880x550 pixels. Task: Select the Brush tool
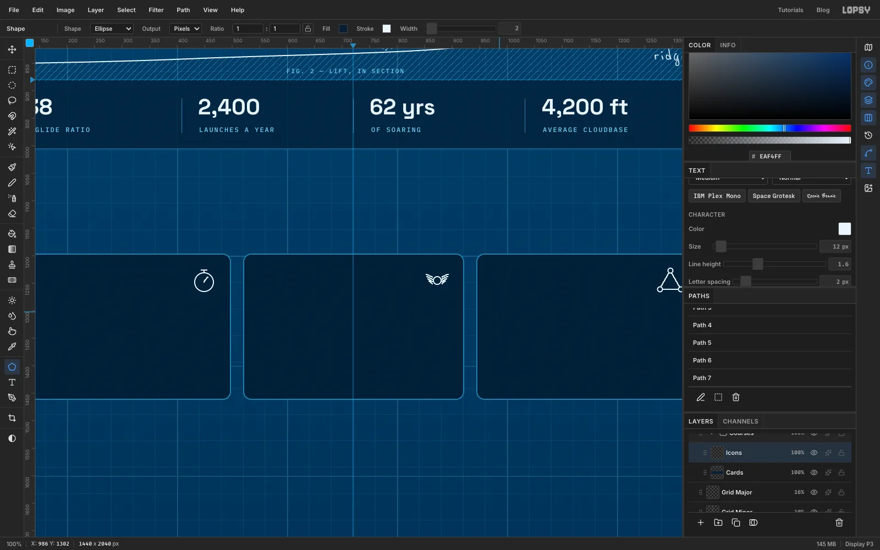coord(12,167)
